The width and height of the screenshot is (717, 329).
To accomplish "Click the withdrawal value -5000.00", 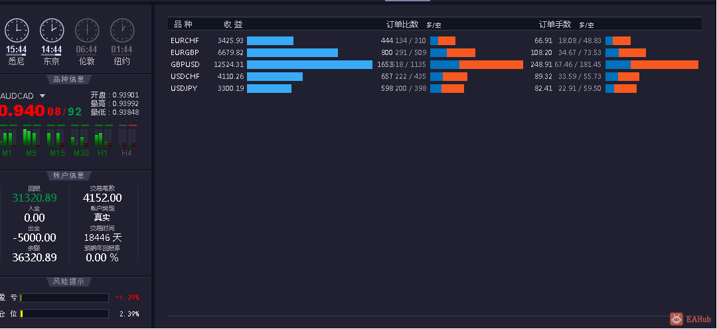I will coord(35,237).
